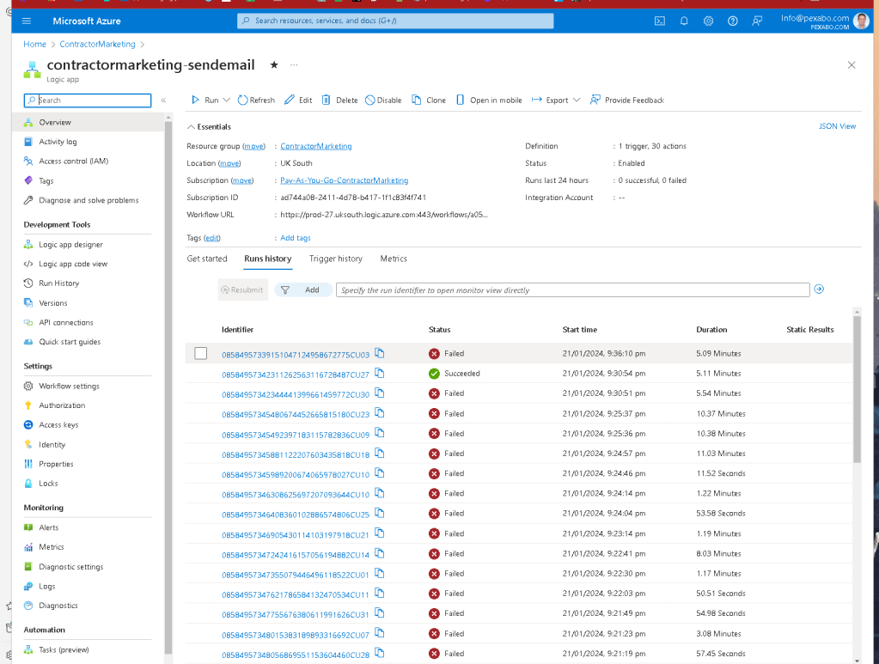This screenshot has width=879, height=664.
Task: Open portal settings gear
Action: 709,21
